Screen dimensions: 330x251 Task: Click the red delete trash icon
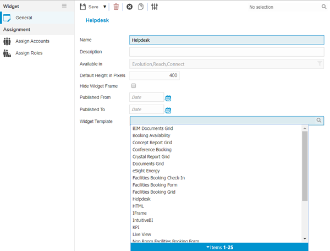point(116,7)
